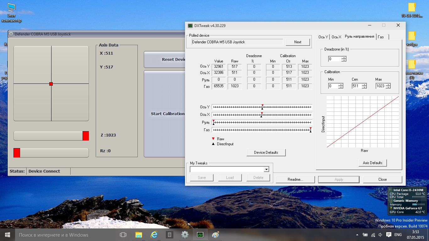This screenshot has height=241, width=429.
Task: Click the value 65535 in the Газ row
Action: 219,86
